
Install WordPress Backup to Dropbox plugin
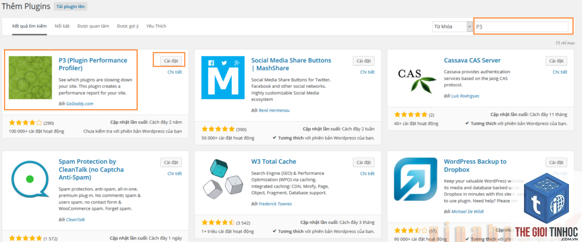coord(556,162)
